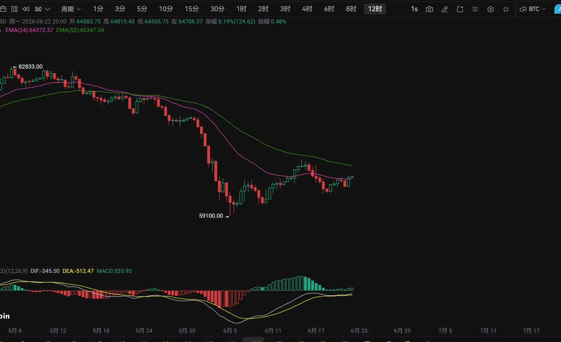The height and width of the screenshot is (342, 561).
Task: Click the DEA:-512.47 indicator value
Action: pyautogui.click(x=78, y=271)
